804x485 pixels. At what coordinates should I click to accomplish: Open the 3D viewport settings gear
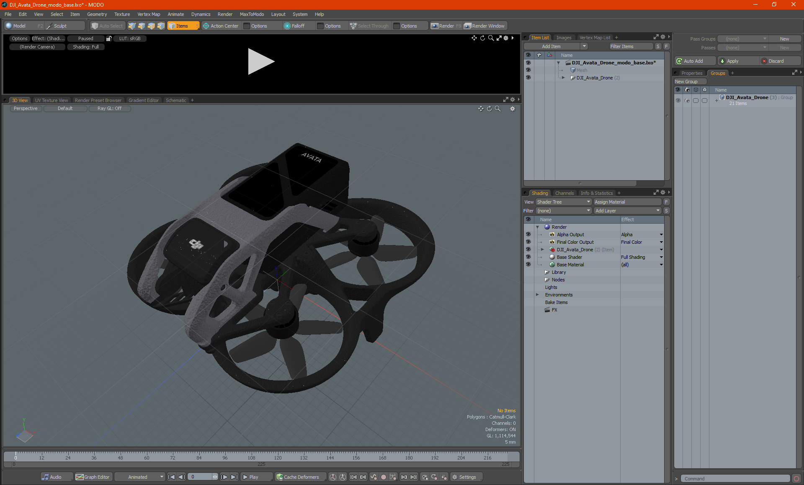tap(513, 109)
